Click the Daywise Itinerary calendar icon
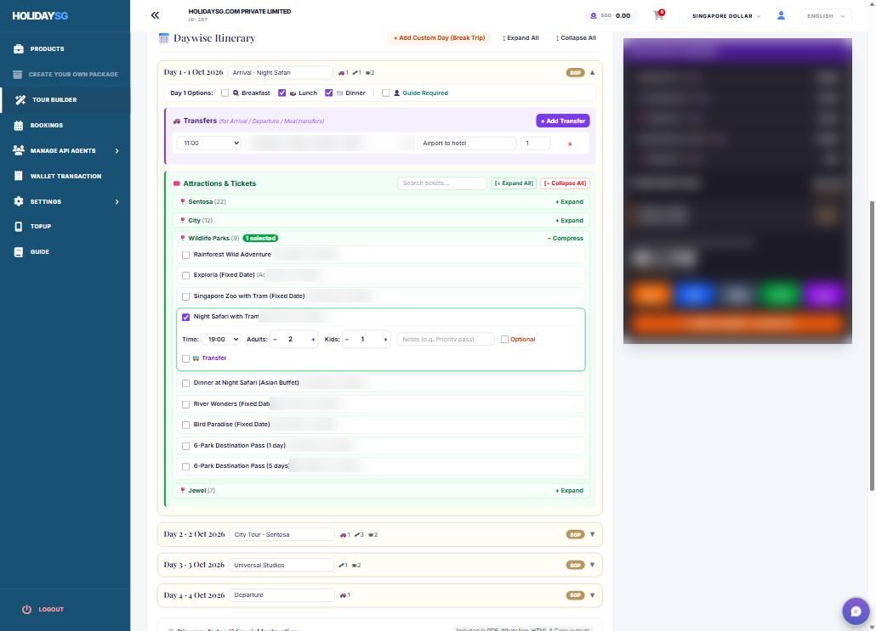 pyautogui.click(x=163, y=38)
